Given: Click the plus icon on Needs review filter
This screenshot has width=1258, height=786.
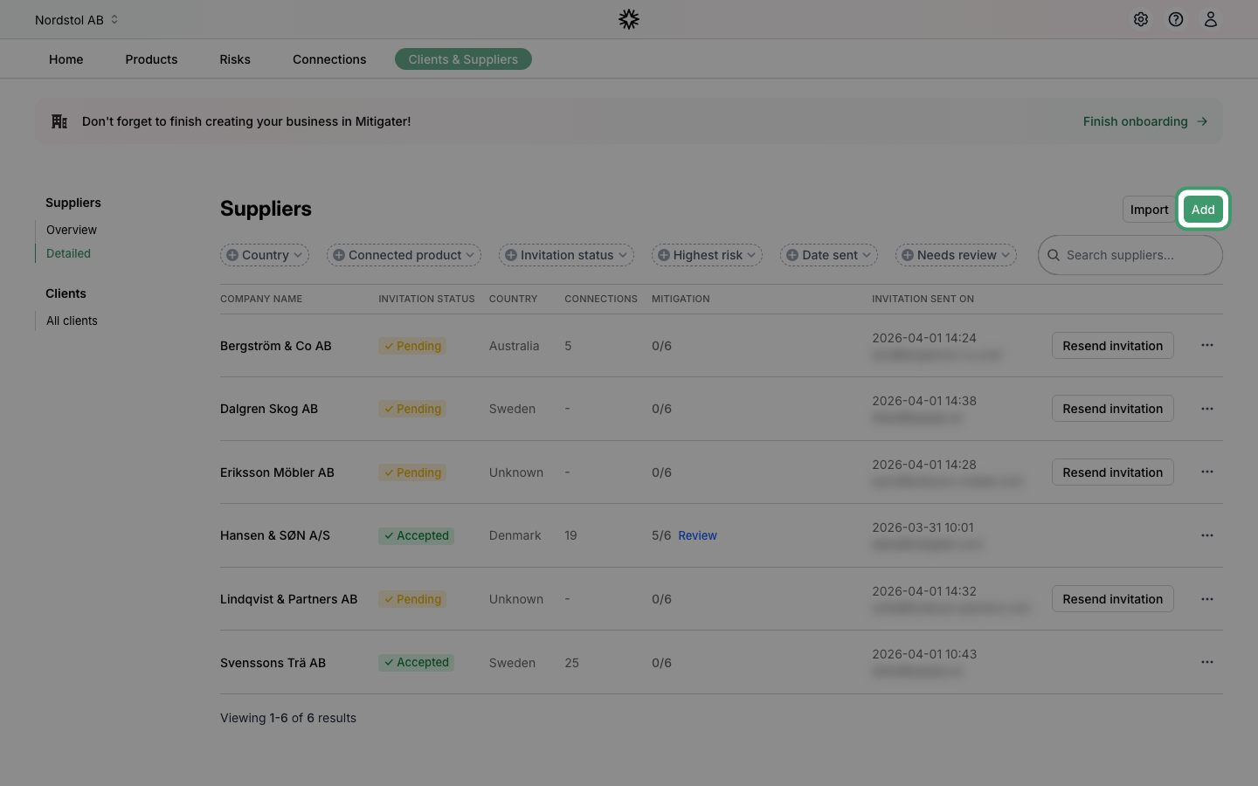Looking at the screenshot, I should pyautogui.click(x=908, y=255).
